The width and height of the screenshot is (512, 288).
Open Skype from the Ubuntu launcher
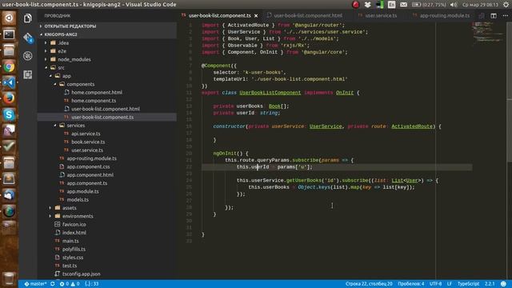(x=9, y=114)
